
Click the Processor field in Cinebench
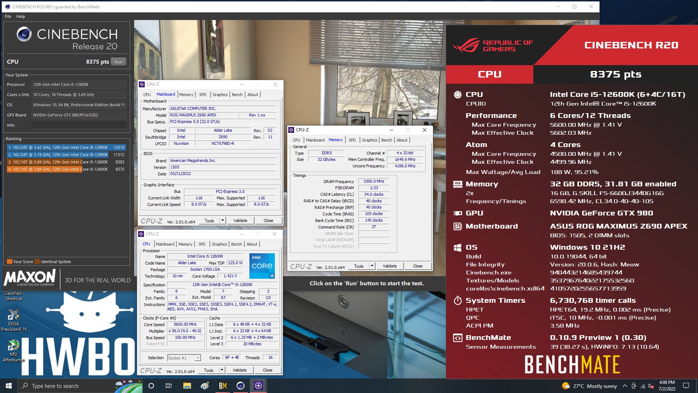79,84
